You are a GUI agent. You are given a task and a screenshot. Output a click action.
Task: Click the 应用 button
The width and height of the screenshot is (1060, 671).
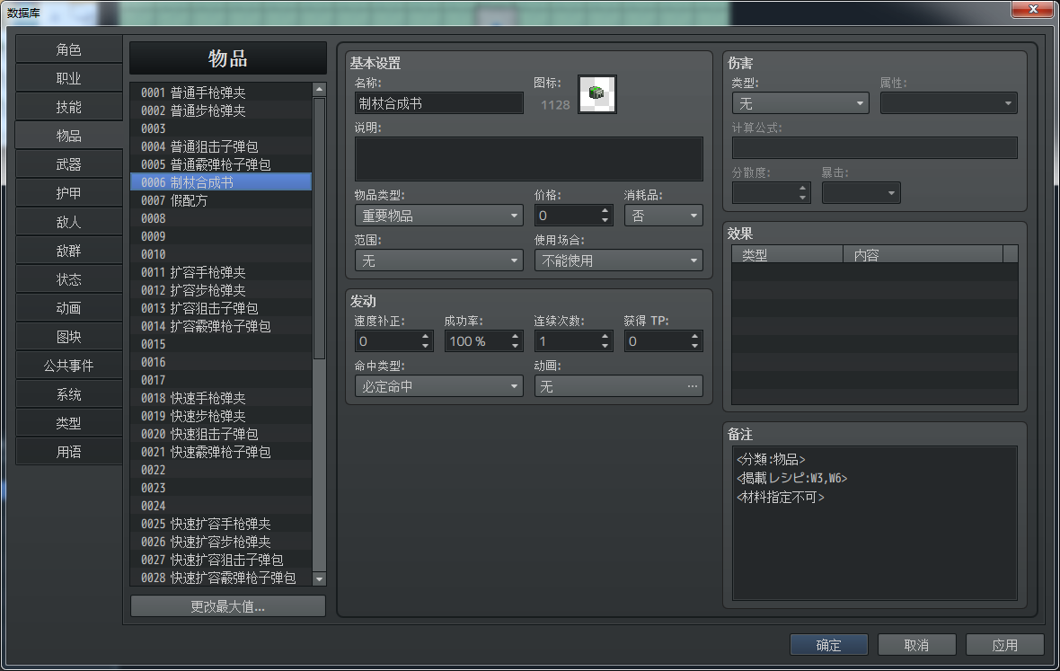(x=1004, y=645)
